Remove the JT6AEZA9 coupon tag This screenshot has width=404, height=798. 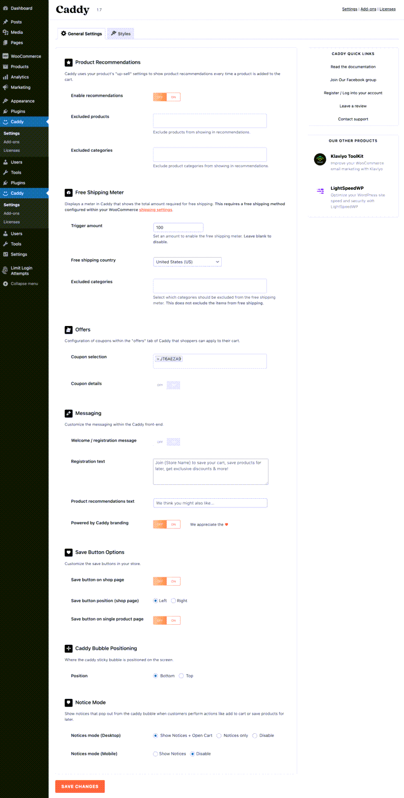click(158, 359)
